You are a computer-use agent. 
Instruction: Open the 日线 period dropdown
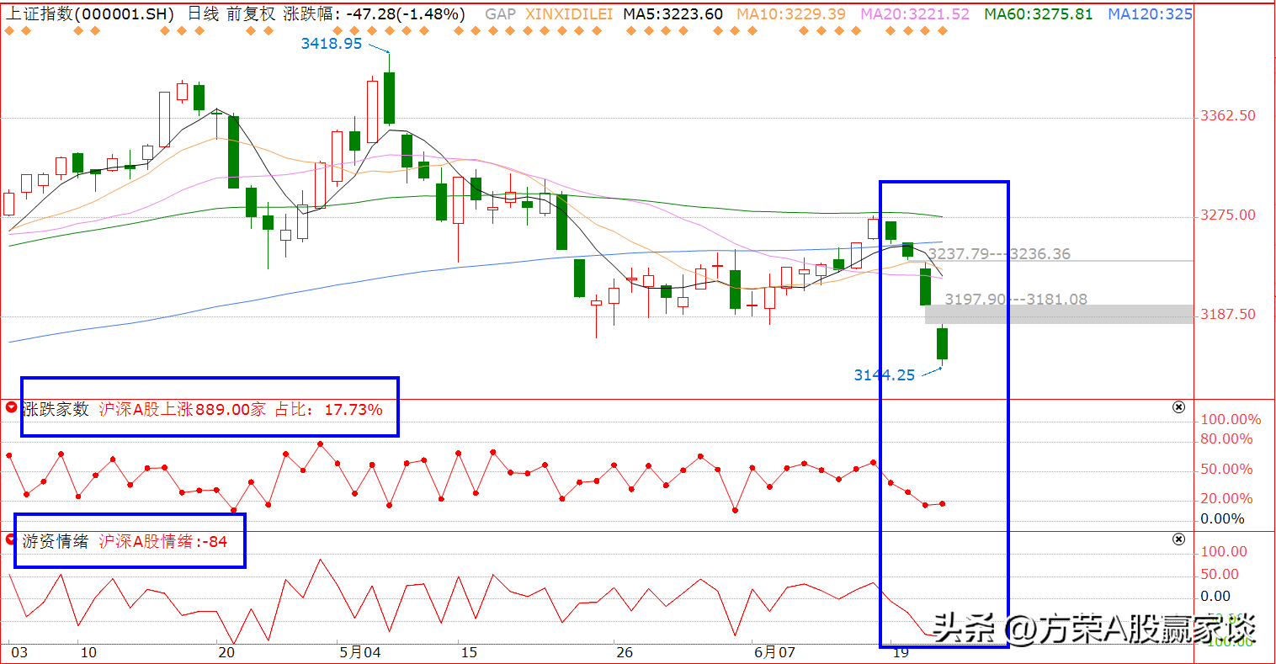click(x=202, y=14)
